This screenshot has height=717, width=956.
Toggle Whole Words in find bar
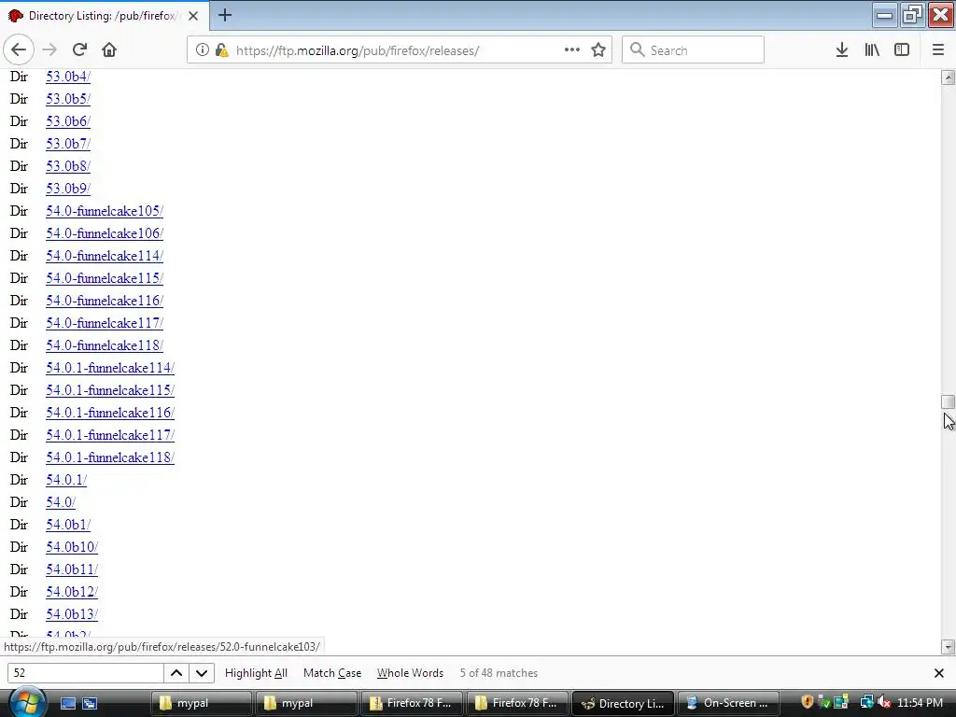point(411,673)
